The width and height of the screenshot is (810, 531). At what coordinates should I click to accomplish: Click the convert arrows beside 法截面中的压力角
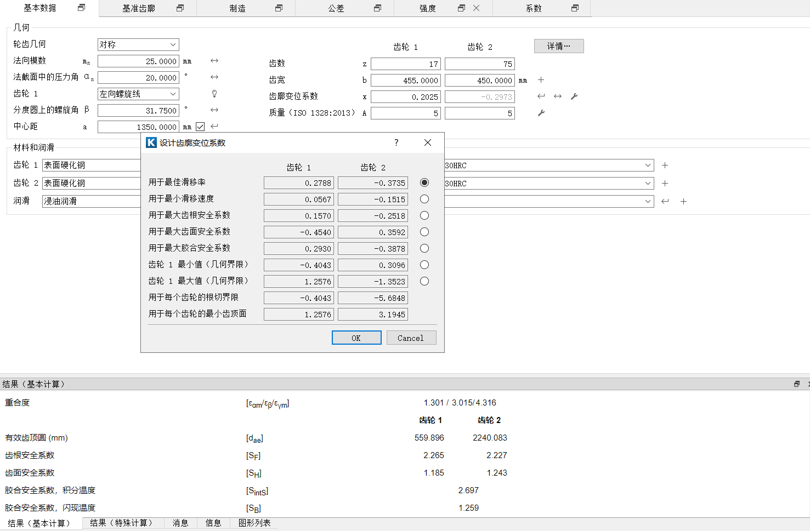pyautogui.click(x=214, y=77)
